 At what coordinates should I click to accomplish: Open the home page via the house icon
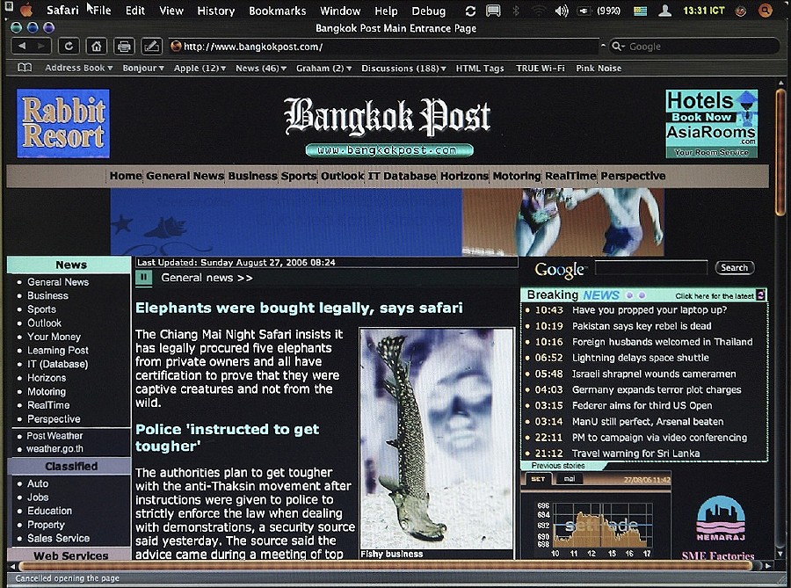[97, 47]
